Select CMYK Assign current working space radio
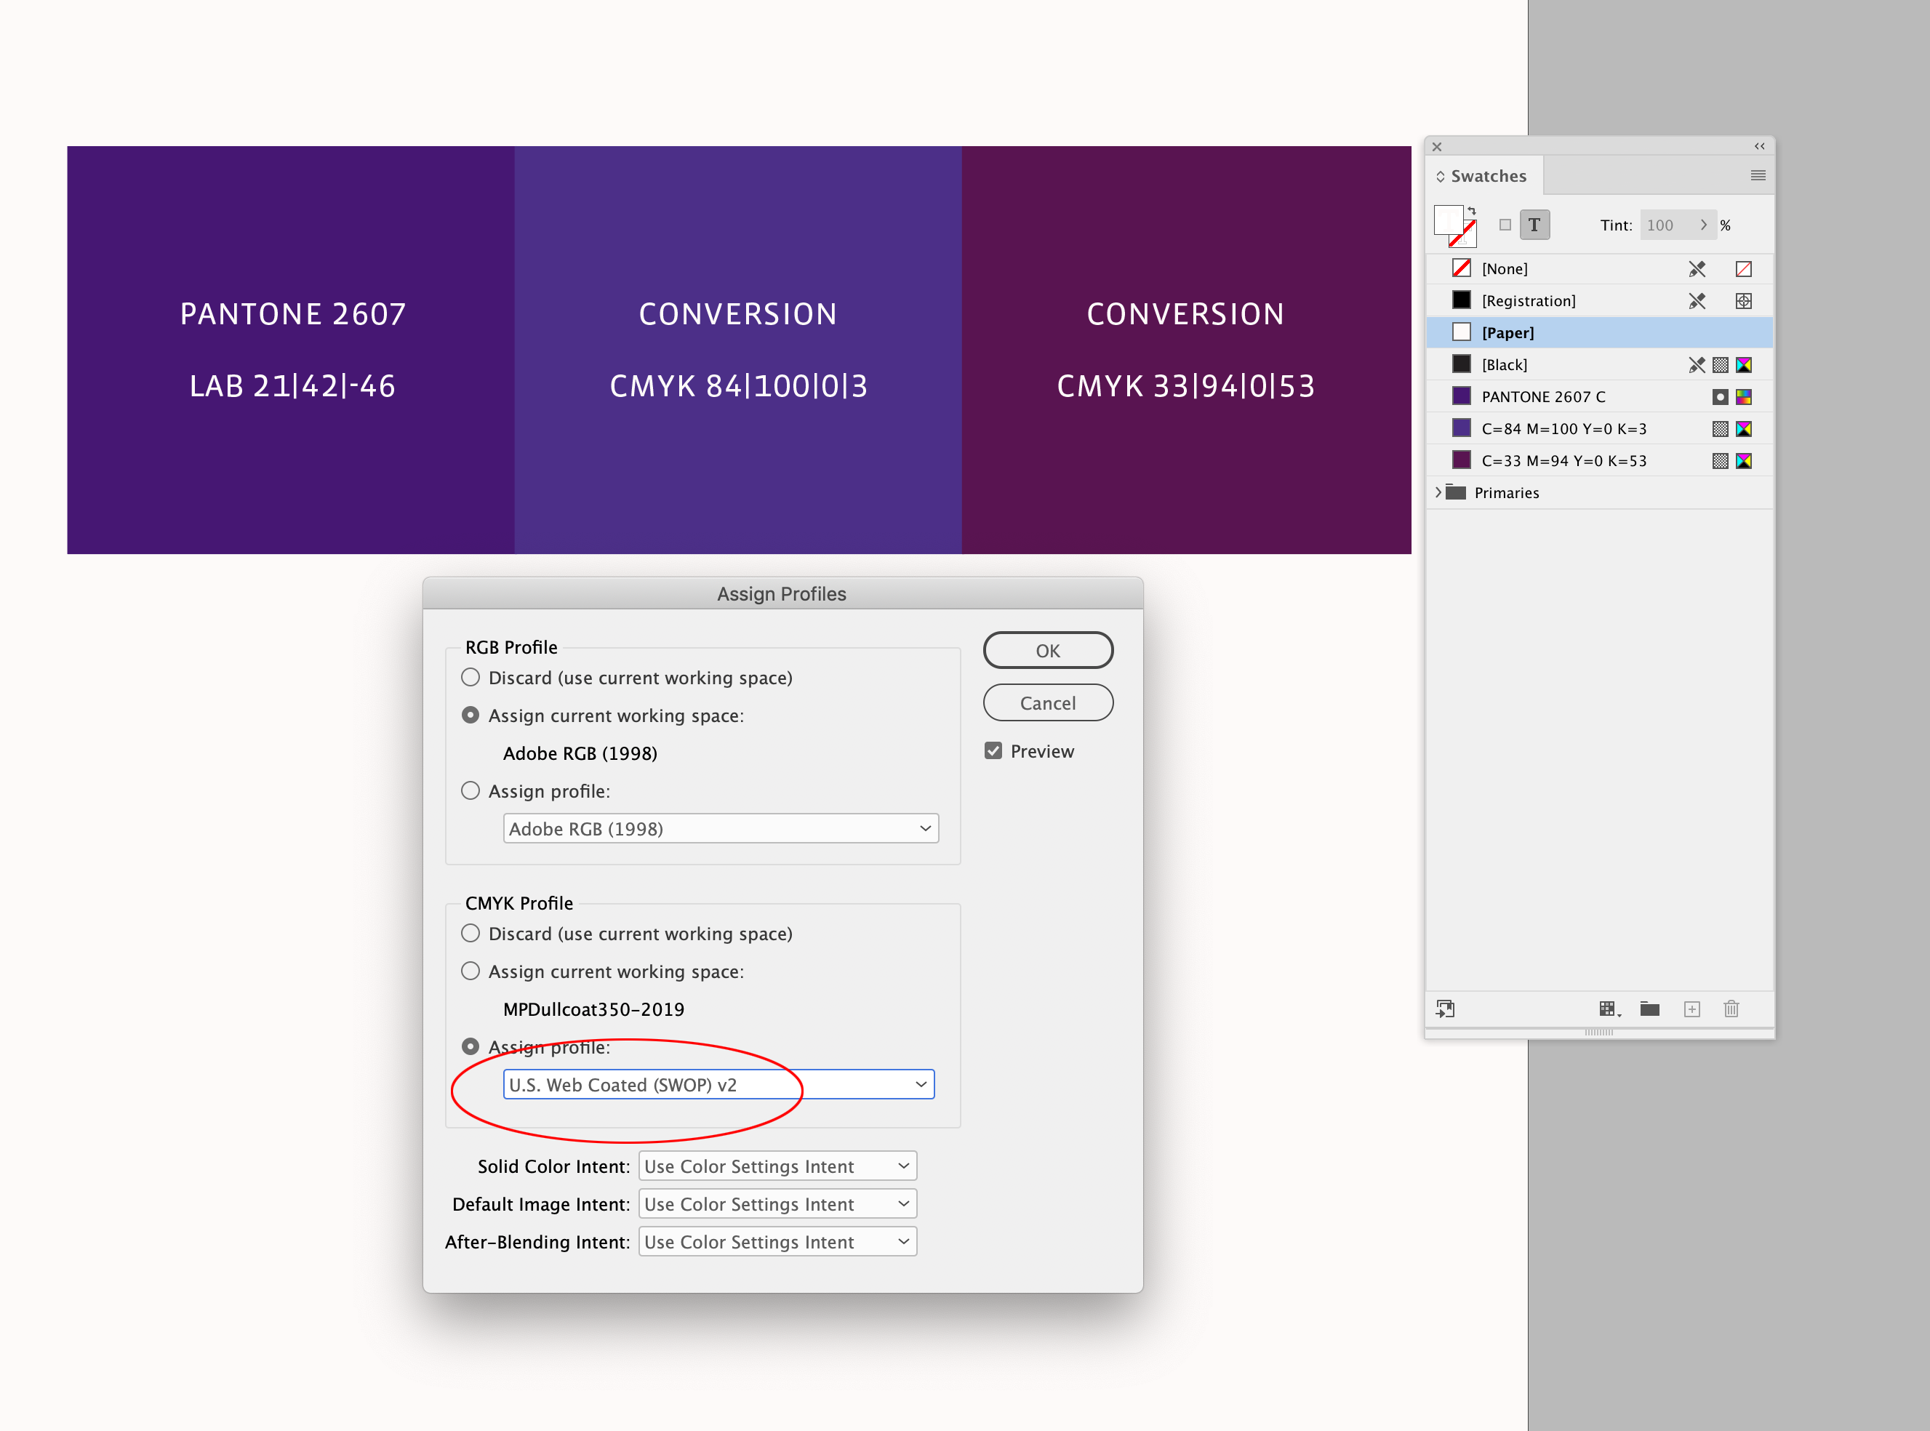Screen dimensions: 1930x1431 click(471, 971)
